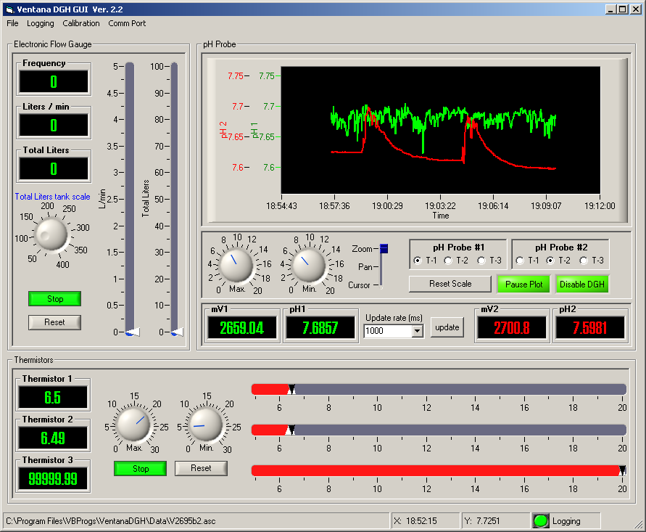Click the red 7.75 pH 2 axis label
Image resolution: width=646 pixels, height=532 pixels.
point(236,76)
